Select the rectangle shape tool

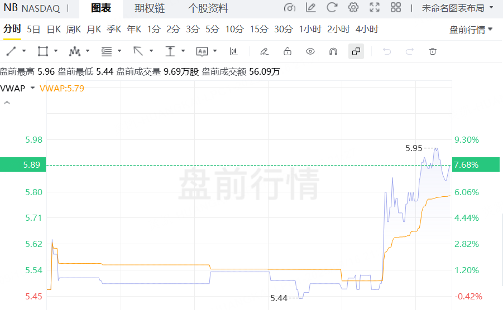click(x=42, y=51)
